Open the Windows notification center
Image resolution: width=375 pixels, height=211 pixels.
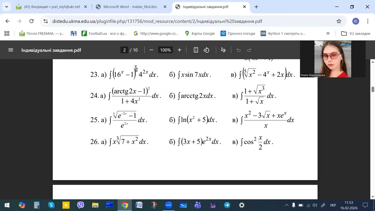365,205
